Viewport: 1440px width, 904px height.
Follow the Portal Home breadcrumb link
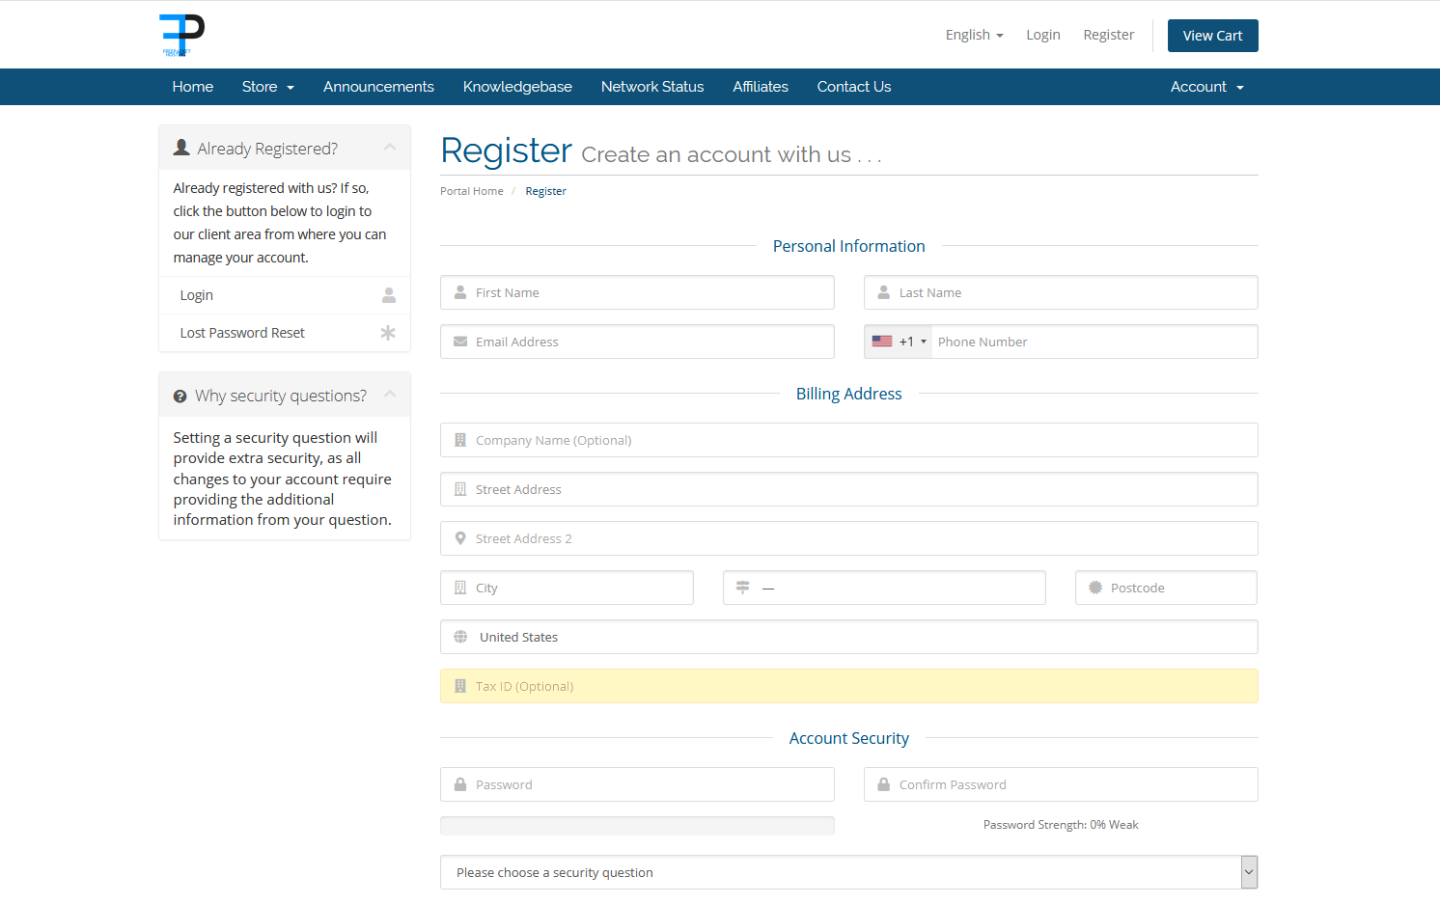pos(472,191)
